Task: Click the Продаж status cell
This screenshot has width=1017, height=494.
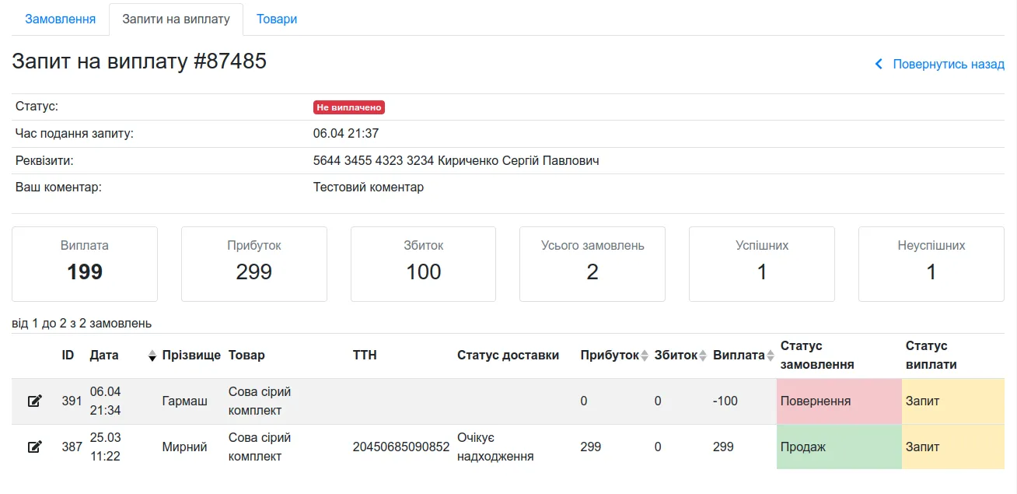Action: (839, 447)
